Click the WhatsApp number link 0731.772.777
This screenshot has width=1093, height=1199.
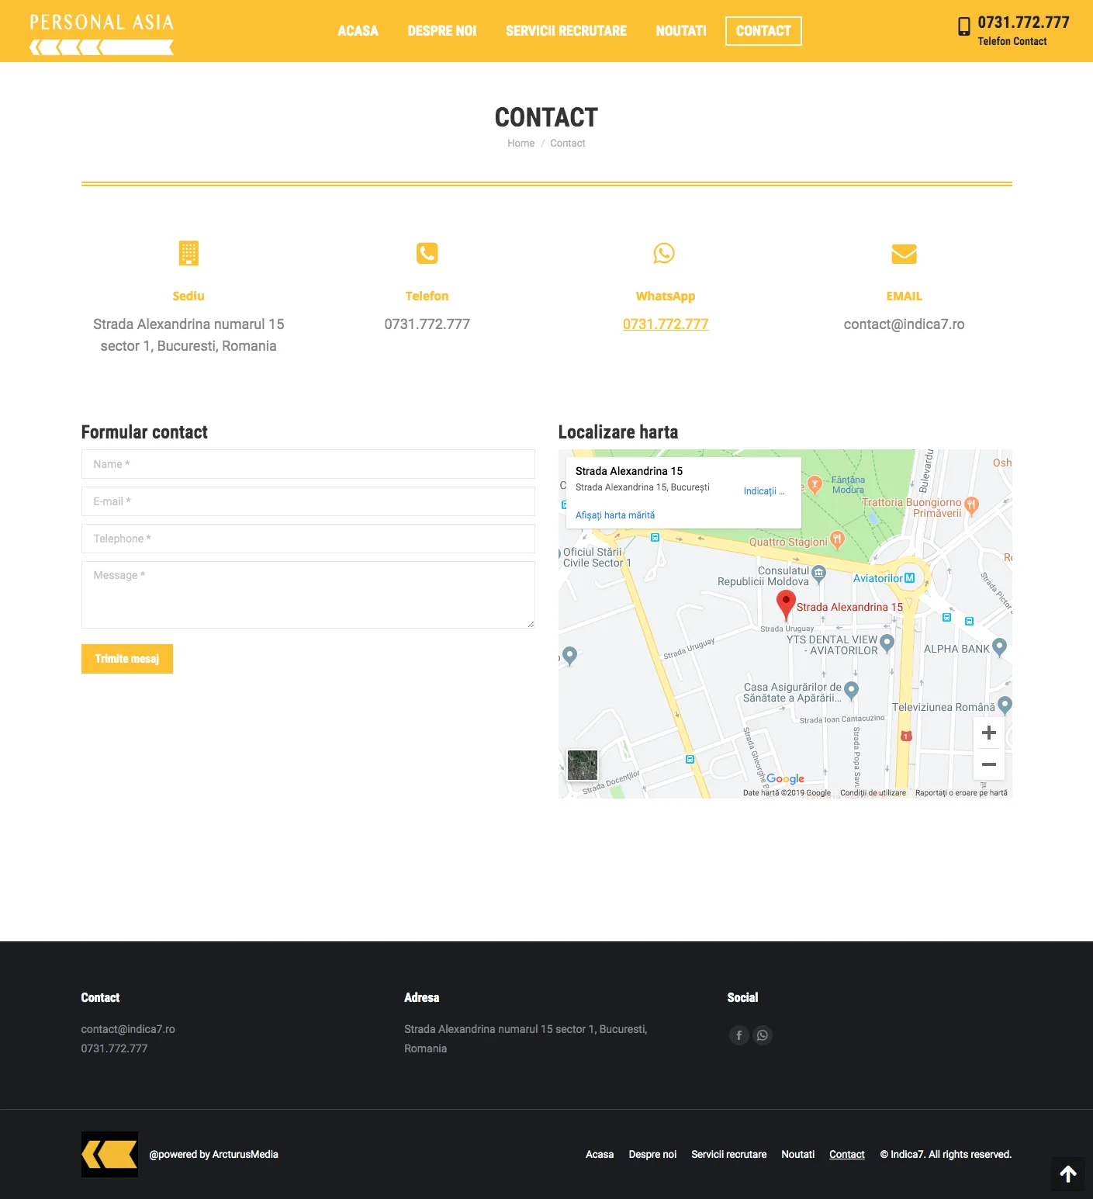(665, 324)
